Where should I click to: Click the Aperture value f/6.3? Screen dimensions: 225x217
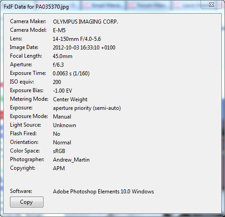coord(58,65)
